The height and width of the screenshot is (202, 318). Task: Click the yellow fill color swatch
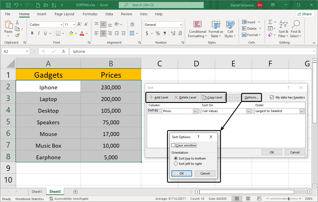71,33
